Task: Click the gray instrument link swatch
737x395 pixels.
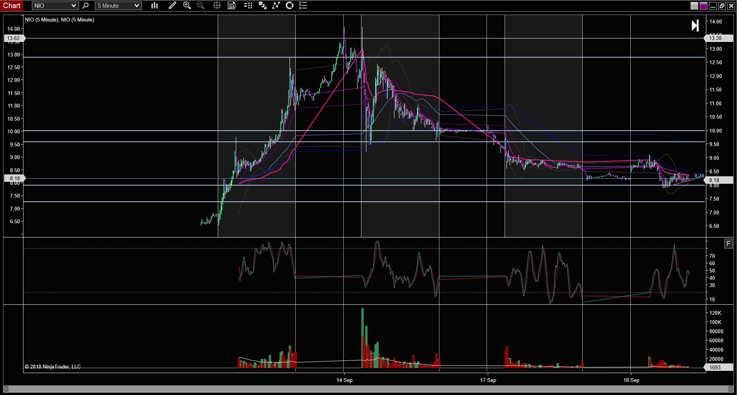Action: tap(694, 6)
